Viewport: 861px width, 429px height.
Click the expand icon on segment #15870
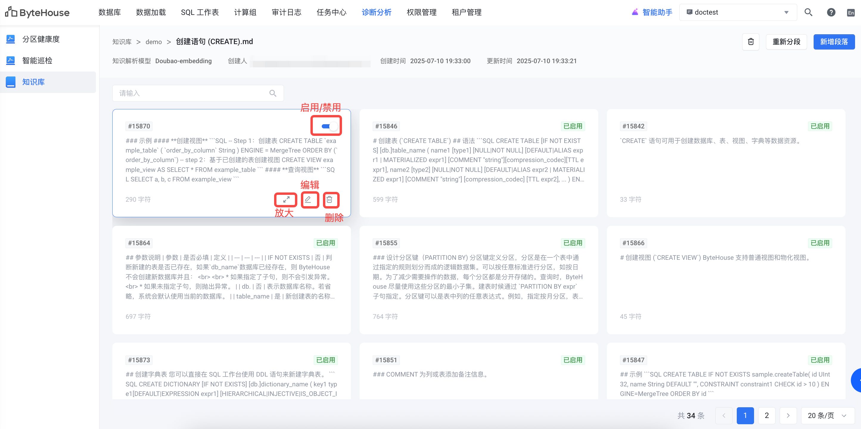click(x=286, y=200)
